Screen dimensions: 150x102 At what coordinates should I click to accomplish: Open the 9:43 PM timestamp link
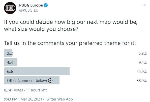point(11,99)
